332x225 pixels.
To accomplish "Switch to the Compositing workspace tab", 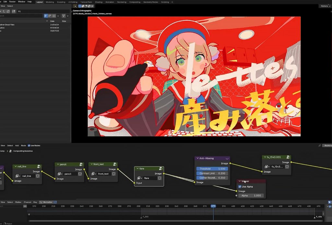I will coord(135,2).
